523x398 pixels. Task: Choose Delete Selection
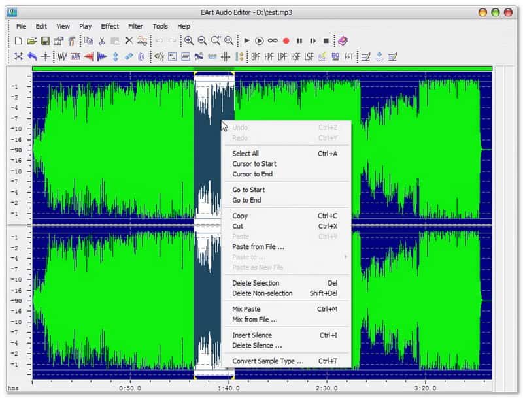coord(286,283)
